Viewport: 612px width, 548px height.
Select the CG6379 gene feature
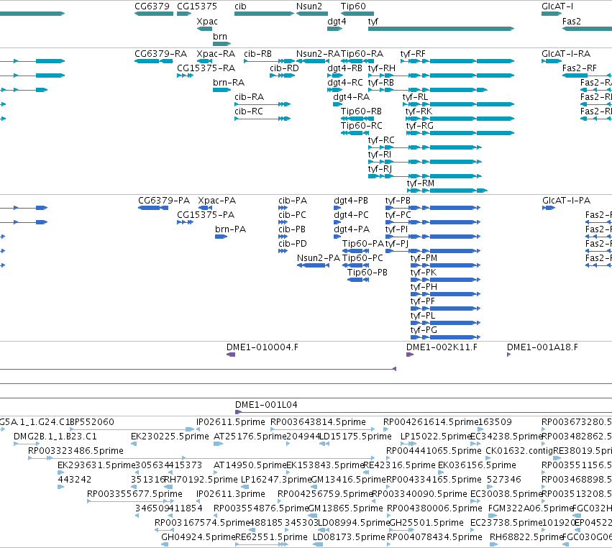point(154,14)
